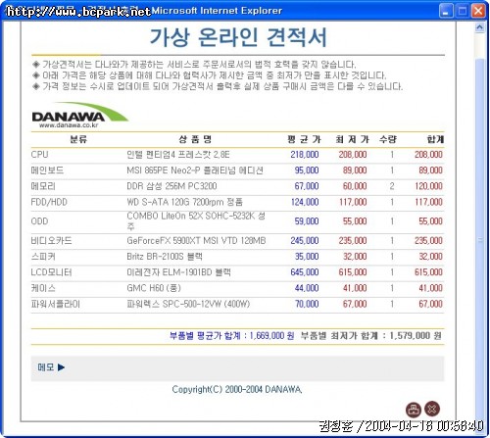This screenshot has height=438, width=490.
Task: Click memory lowest price 60,000
Action: click(x=355, y=186)
